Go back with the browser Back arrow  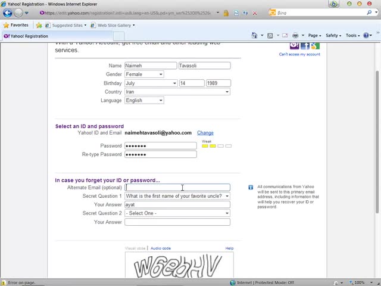pyautogui.click(x=8, y=13)
